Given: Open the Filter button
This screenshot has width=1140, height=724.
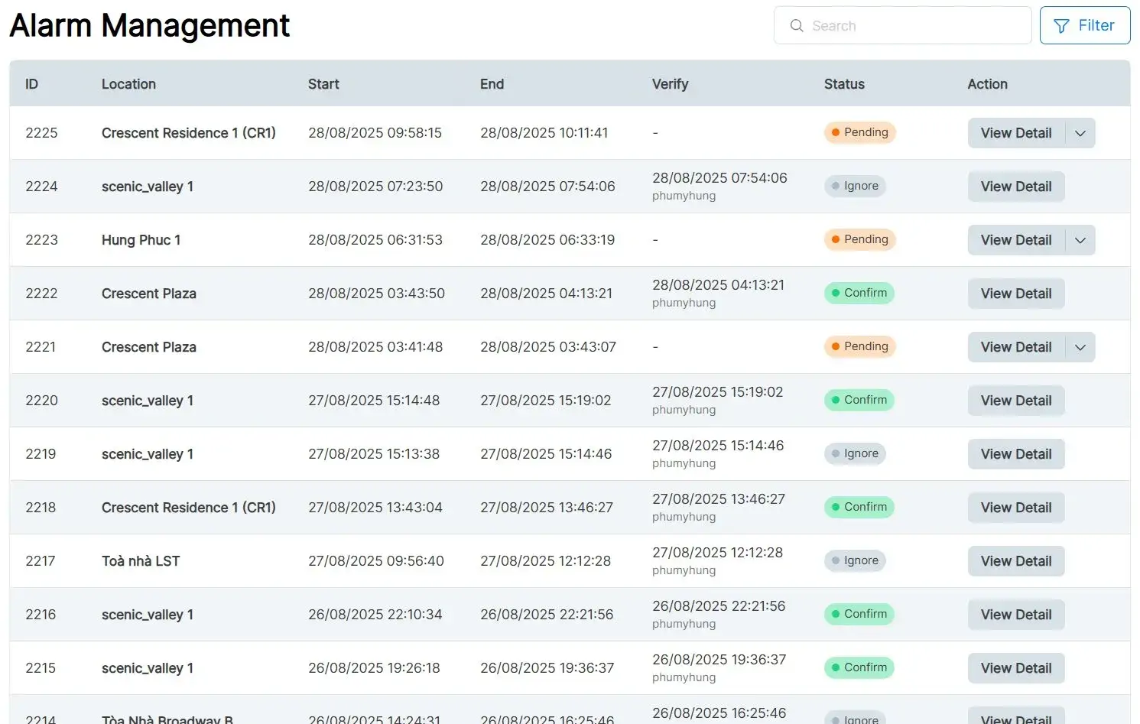Looking at the screenshot, I should point(1084,25).
